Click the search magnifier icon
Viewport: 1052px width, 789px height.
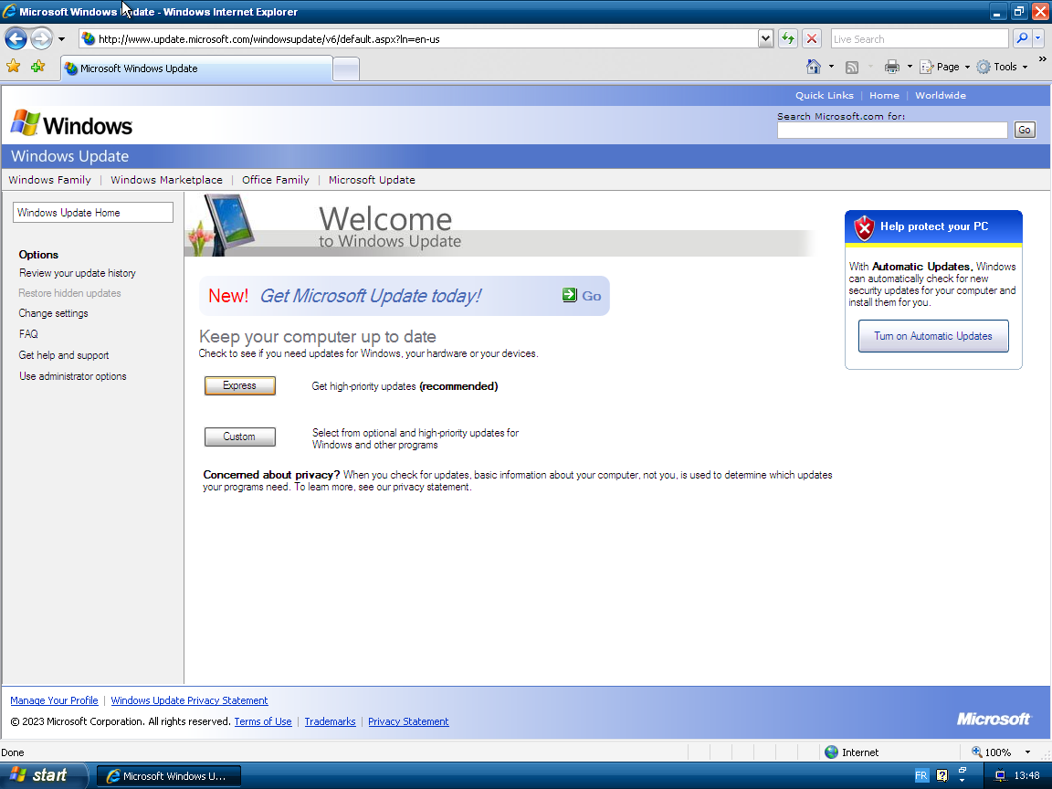pos(1021,39)
